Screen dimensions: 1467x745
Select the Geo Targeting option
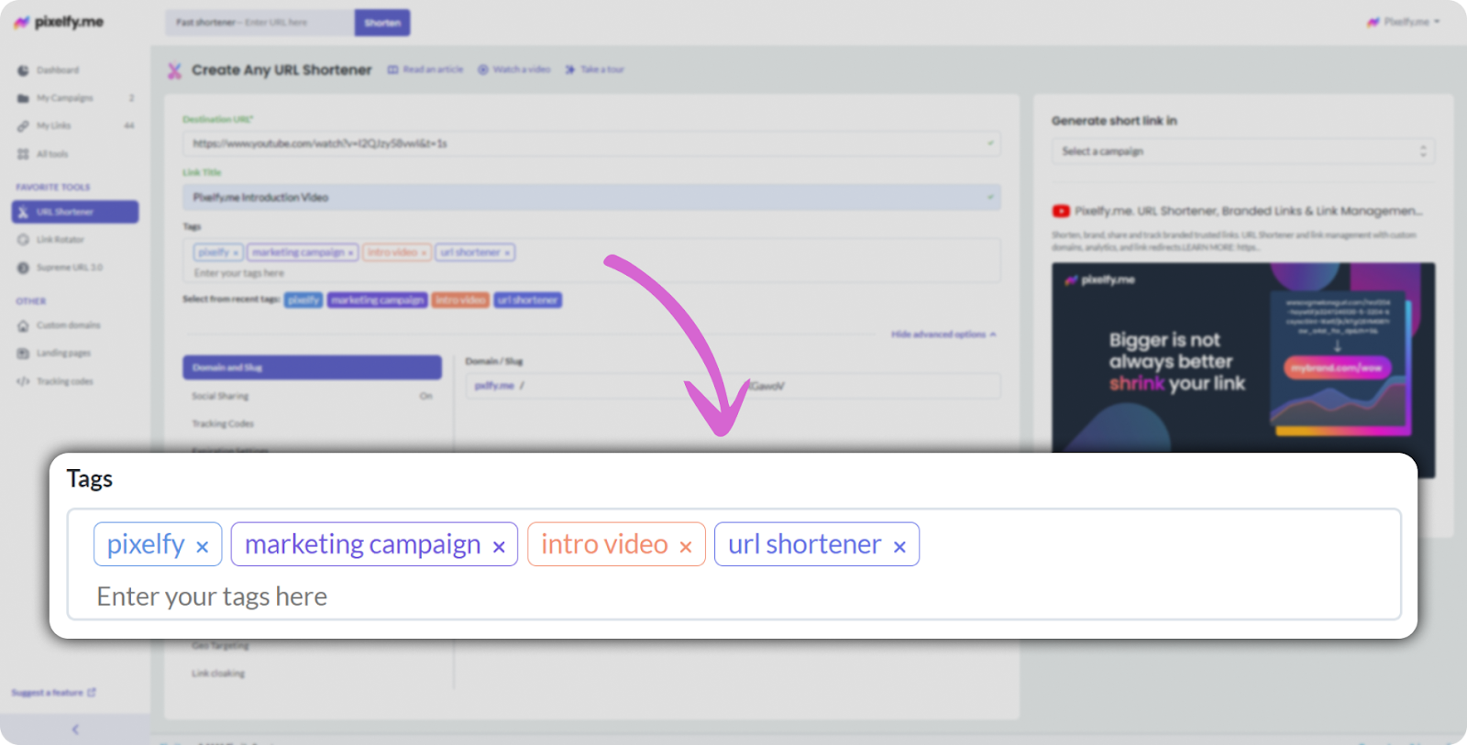coord(220,646)
